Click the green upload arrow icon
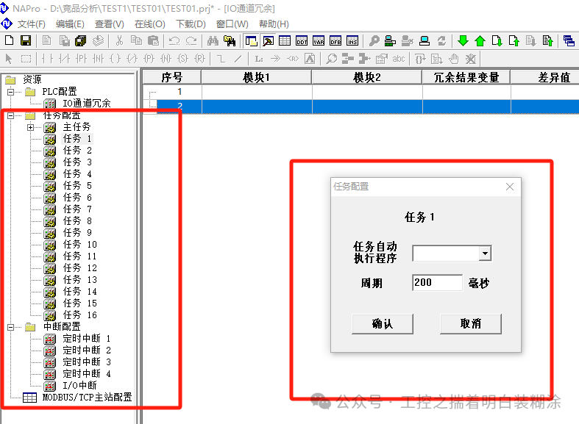This screenshot has height=424, width=579. pyautogui.click(x=480, y=40)
